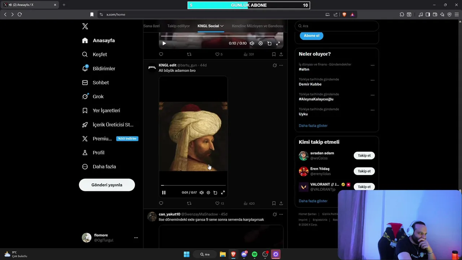Screen dimensions: 462x260
Task: Open options for #AleynaKalaycıoğlu trend
Action: pos(372,95)
